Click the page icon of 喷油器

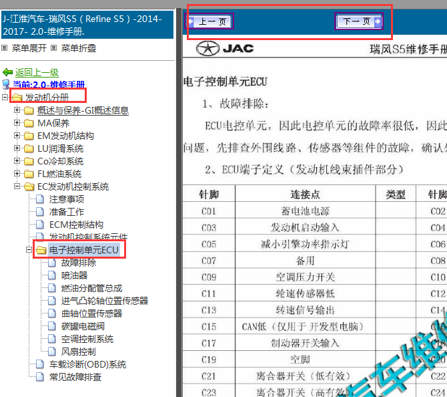click(52, 275)
